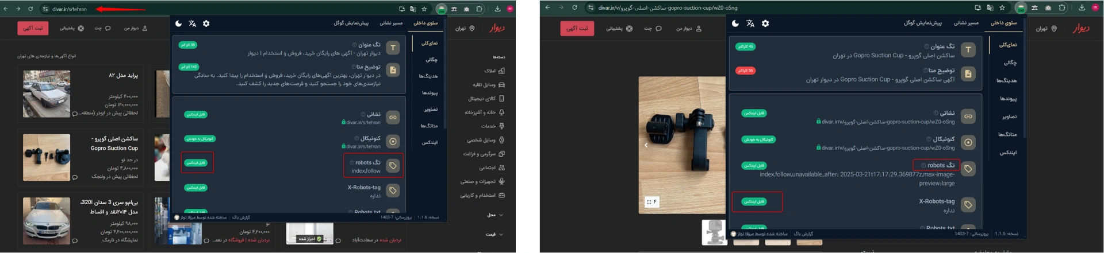Open fullscreen photo view in right window
Screen dimensions: 1104x253
pos(651,202)
